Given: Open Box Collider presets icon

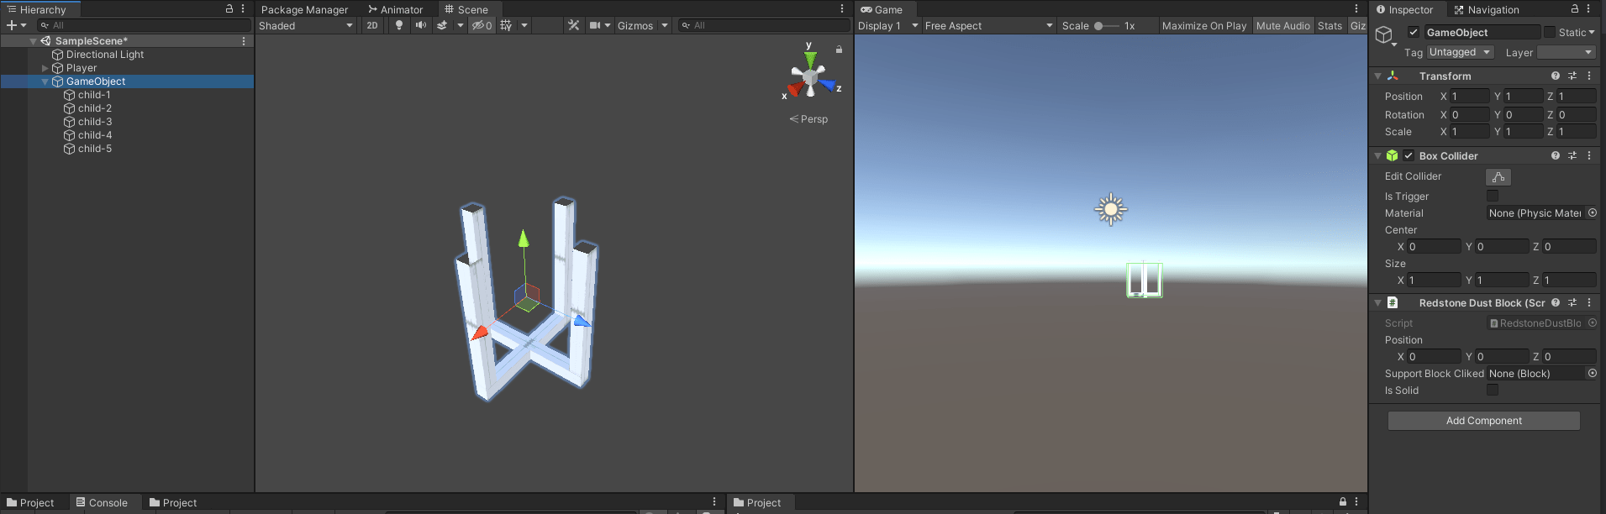Looking at the screenshot, I should point(1572,155).
